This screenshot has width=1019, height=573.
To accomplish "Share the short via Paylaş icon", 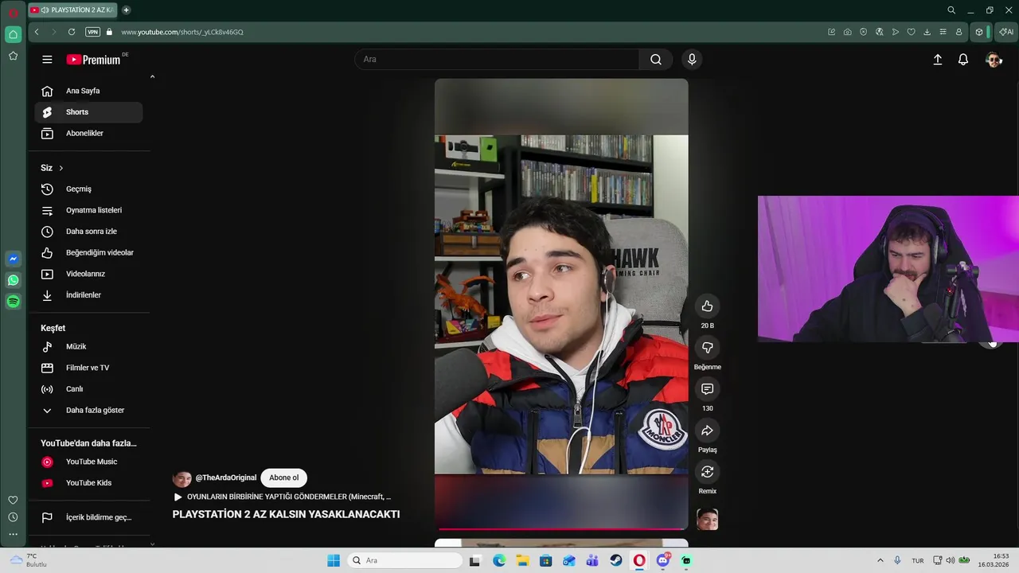I will click(707, 431).
